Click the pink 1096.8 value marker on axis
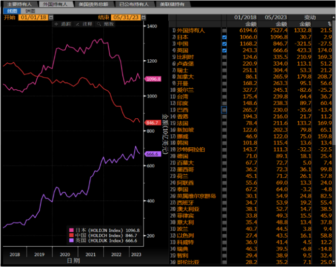336x267 pixels. (x=153, y=79)
